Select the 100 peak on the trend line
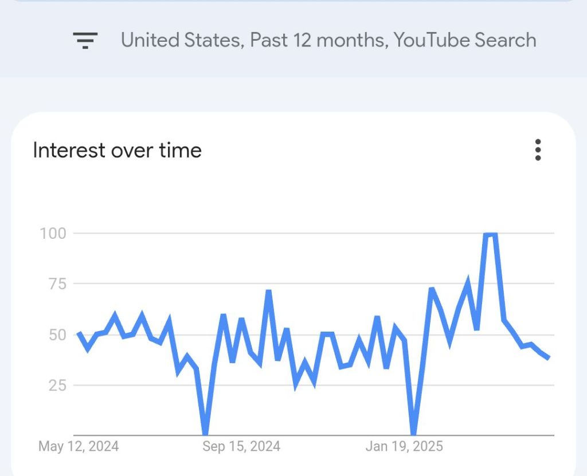The width and height of the screenshot is (587, 476). click(491, 234)
